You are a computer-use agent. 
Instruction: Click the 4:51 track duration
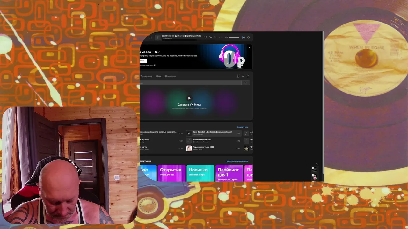(x=181, y=141)
